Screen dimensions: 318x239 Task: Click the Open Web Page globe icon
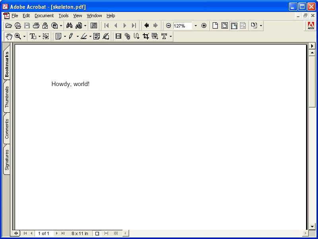coord(18,25)
